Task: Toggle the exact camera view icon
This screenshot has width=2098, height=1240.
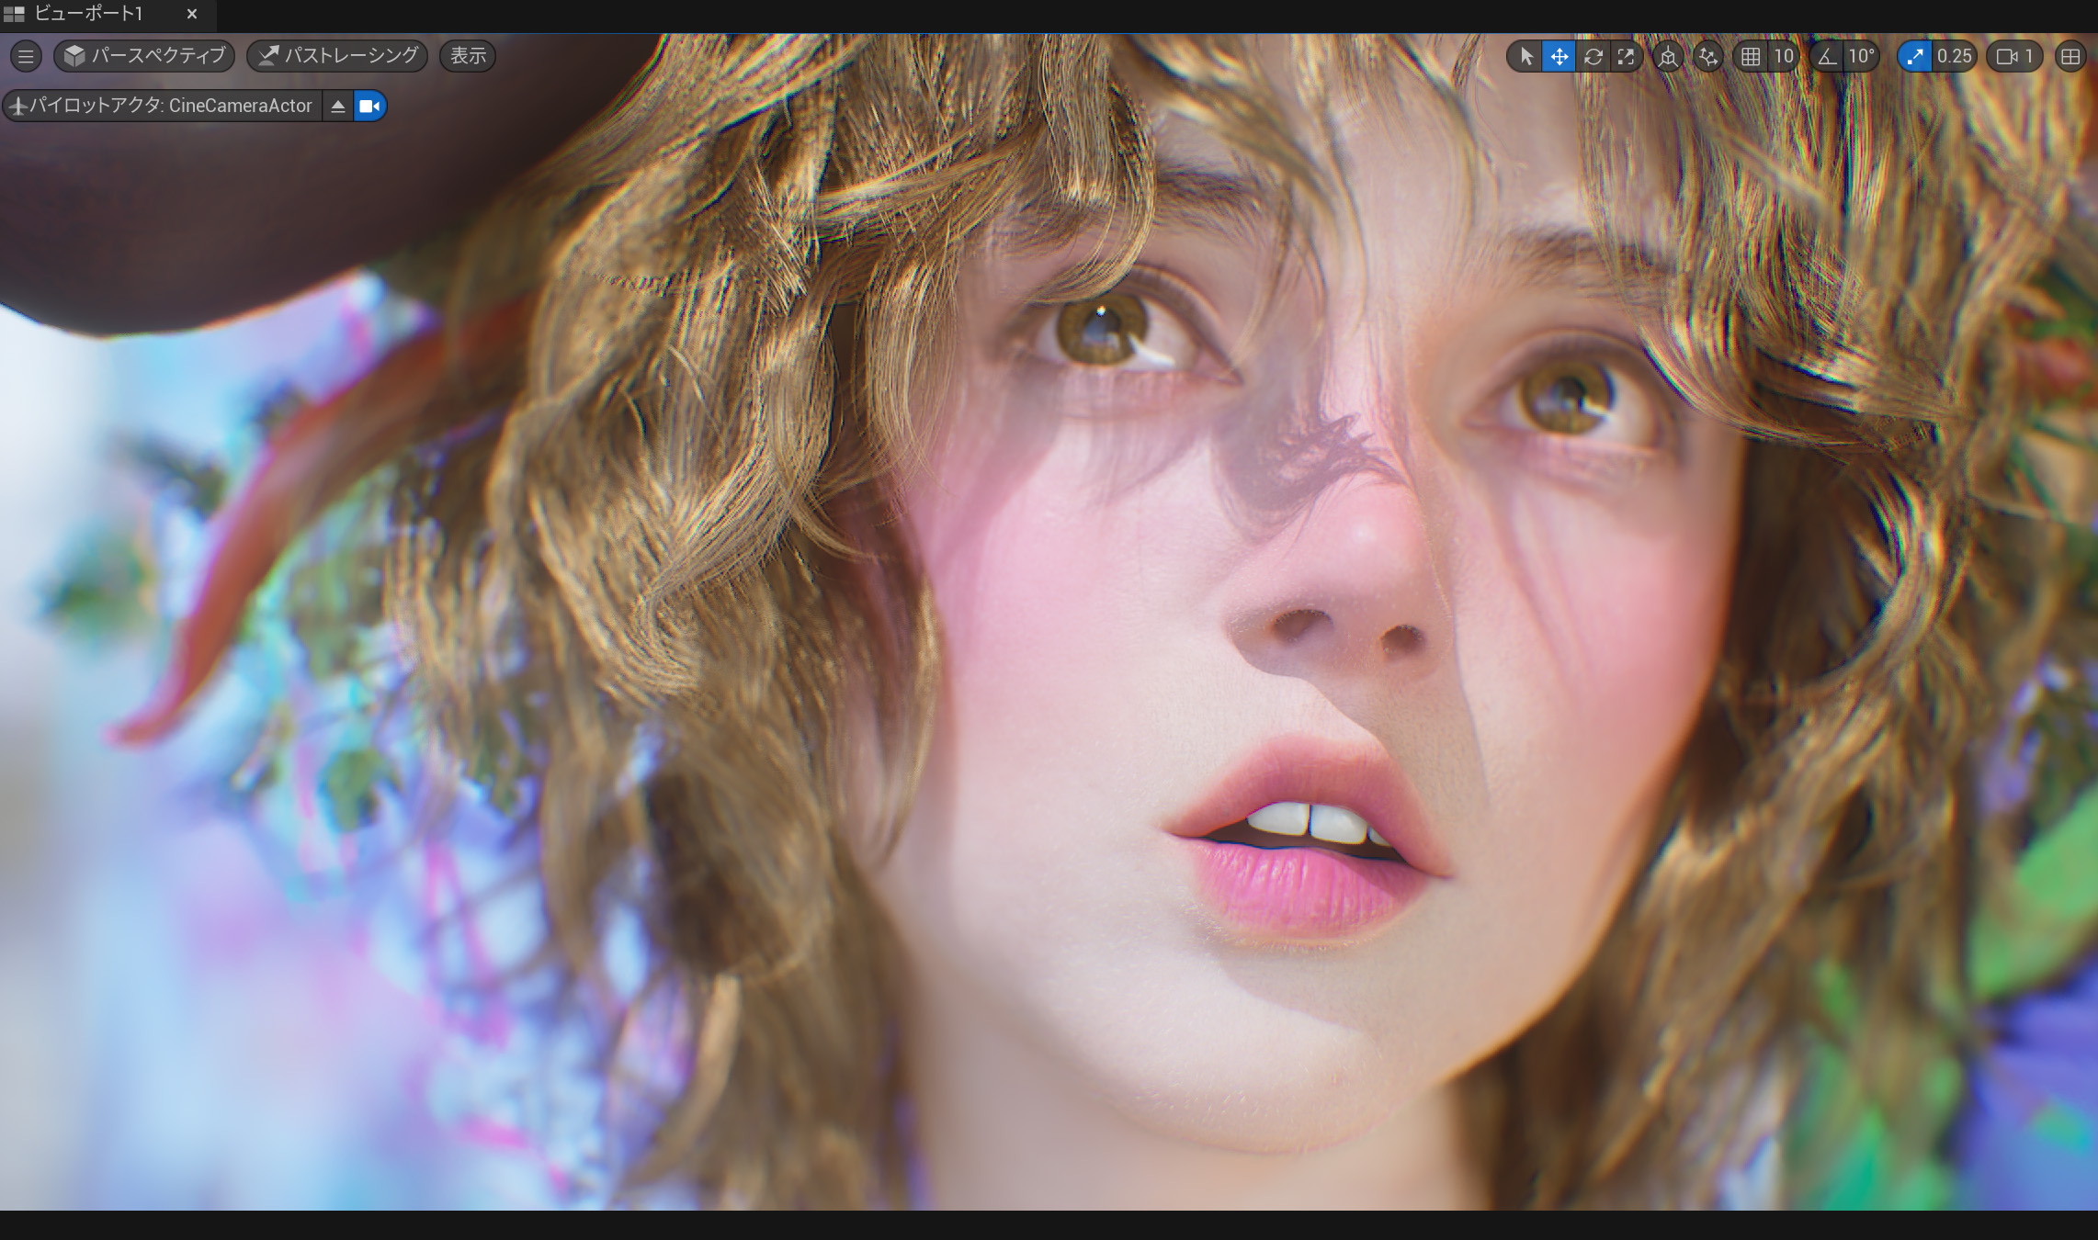Action: (369, 106)
